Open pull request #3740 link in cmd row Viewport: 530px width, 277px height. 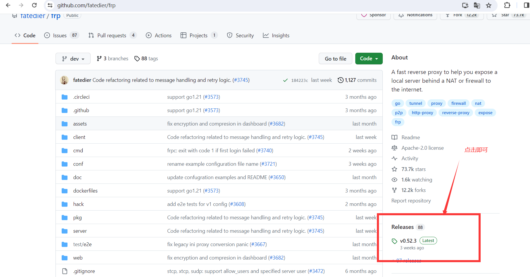pyautogui.click(x=265, y=151)
